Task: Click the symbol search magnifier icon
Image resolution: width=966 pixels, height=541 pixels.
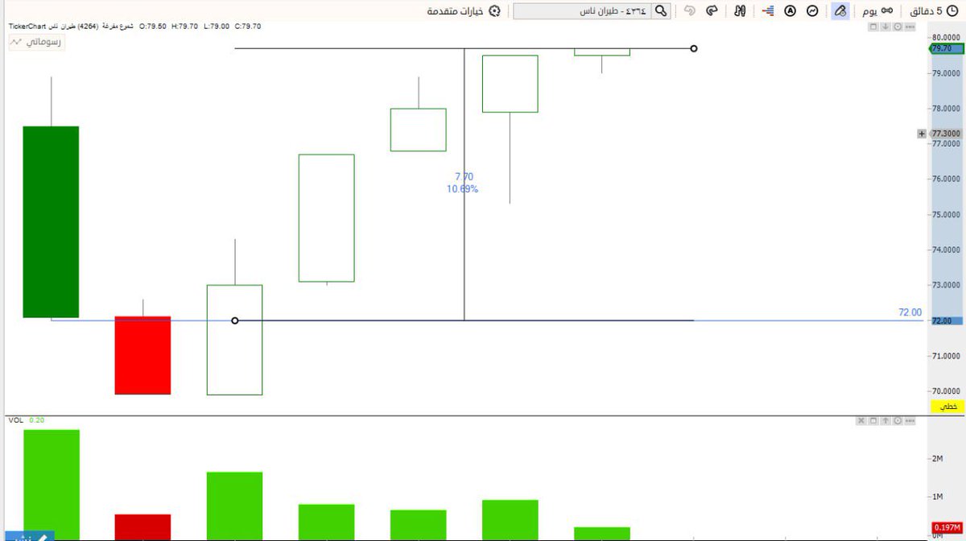Action: click(661, 10)
